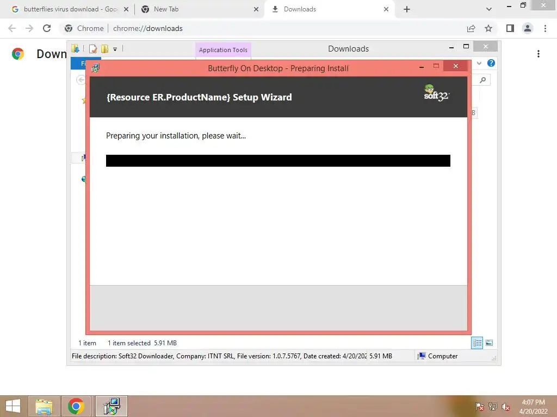Expand Explorer Quick Access Toolbar dropdown
557x417 pixels.
[x=115, y=49]
